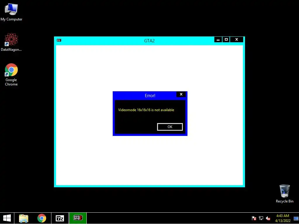Click the GTA2 window title bar icon
299x224 pixels.
[x=59, y=40]
